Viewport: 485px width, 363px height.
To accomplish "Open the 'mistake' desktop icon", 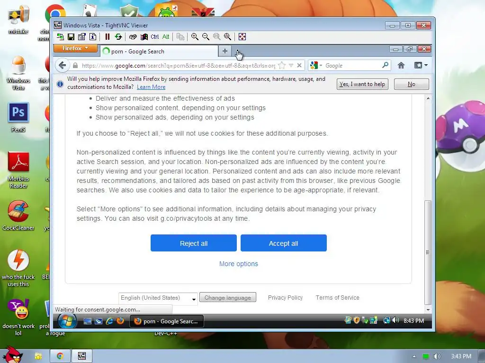I will (18, 19).
